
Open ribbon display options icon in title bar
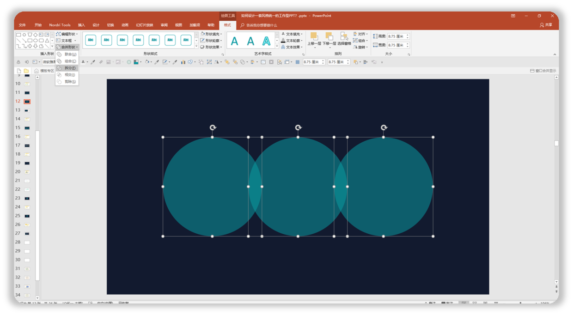click(x=513, y=16)
